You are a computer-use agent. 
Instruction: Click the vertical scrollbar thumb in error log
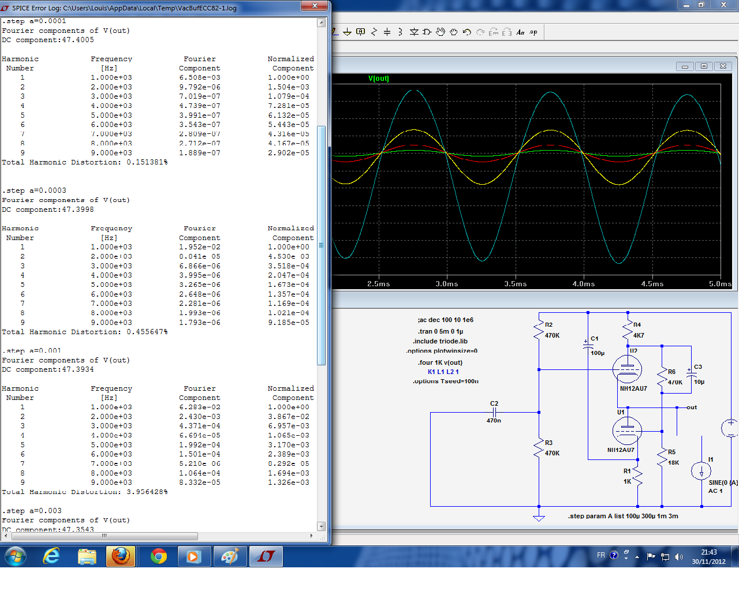(x=321, y=245)
